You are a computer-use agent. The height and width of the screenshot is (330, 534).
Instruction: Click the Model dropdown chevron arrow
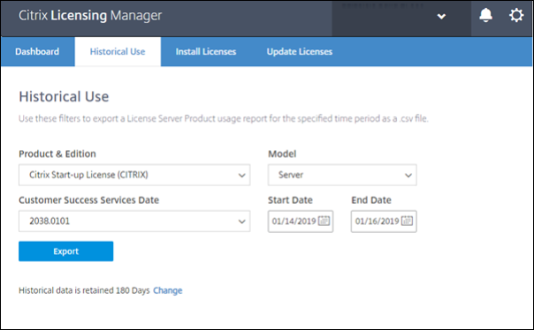pyautogui.click(x=408, y=176)
